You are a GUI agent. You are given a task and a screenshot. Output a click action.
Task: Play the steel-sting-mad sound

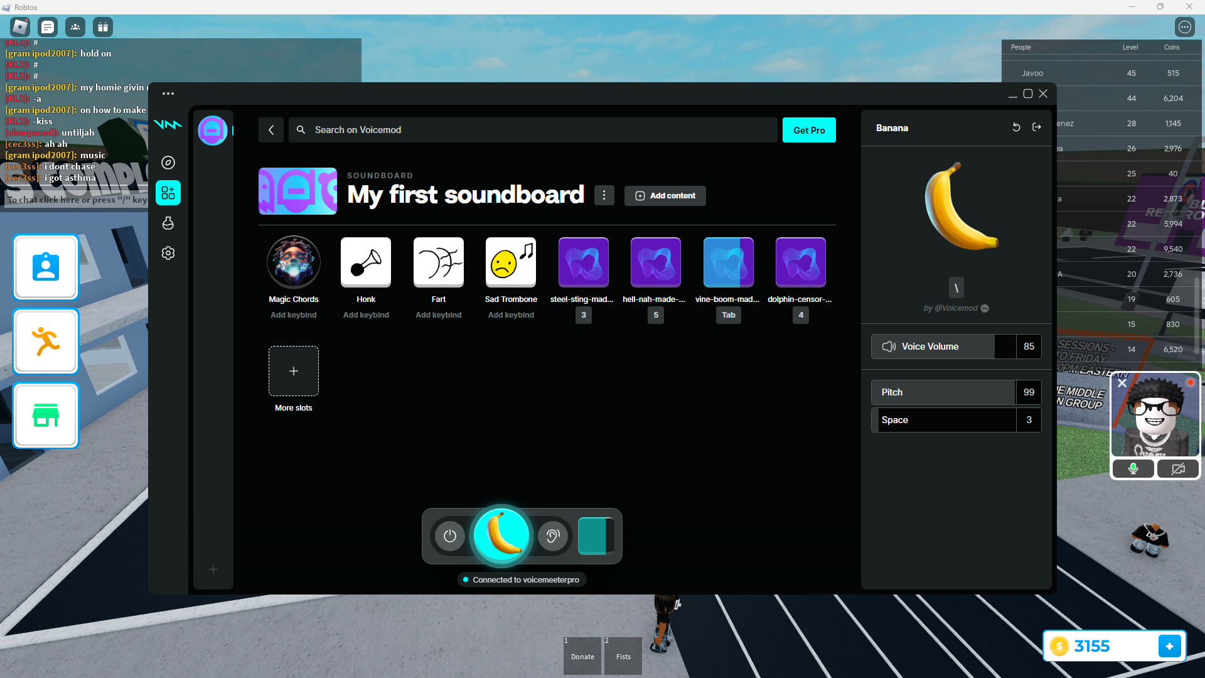click(584, 262)
